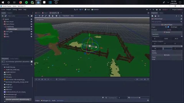Screen dimensions: 184x103
Task: Hide the tree node
Action: 31,34
